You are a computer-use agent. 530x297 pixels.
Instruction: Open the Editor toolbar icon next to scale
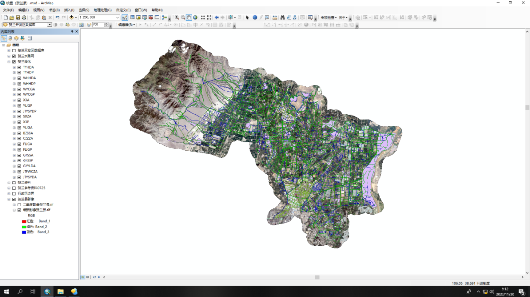pos(125,17)
